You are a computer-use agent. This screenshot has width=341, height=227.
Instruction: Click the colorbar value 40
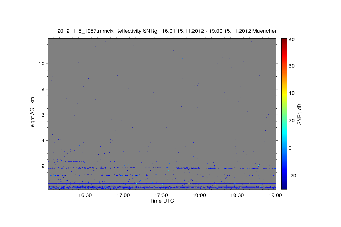point(292,93)
